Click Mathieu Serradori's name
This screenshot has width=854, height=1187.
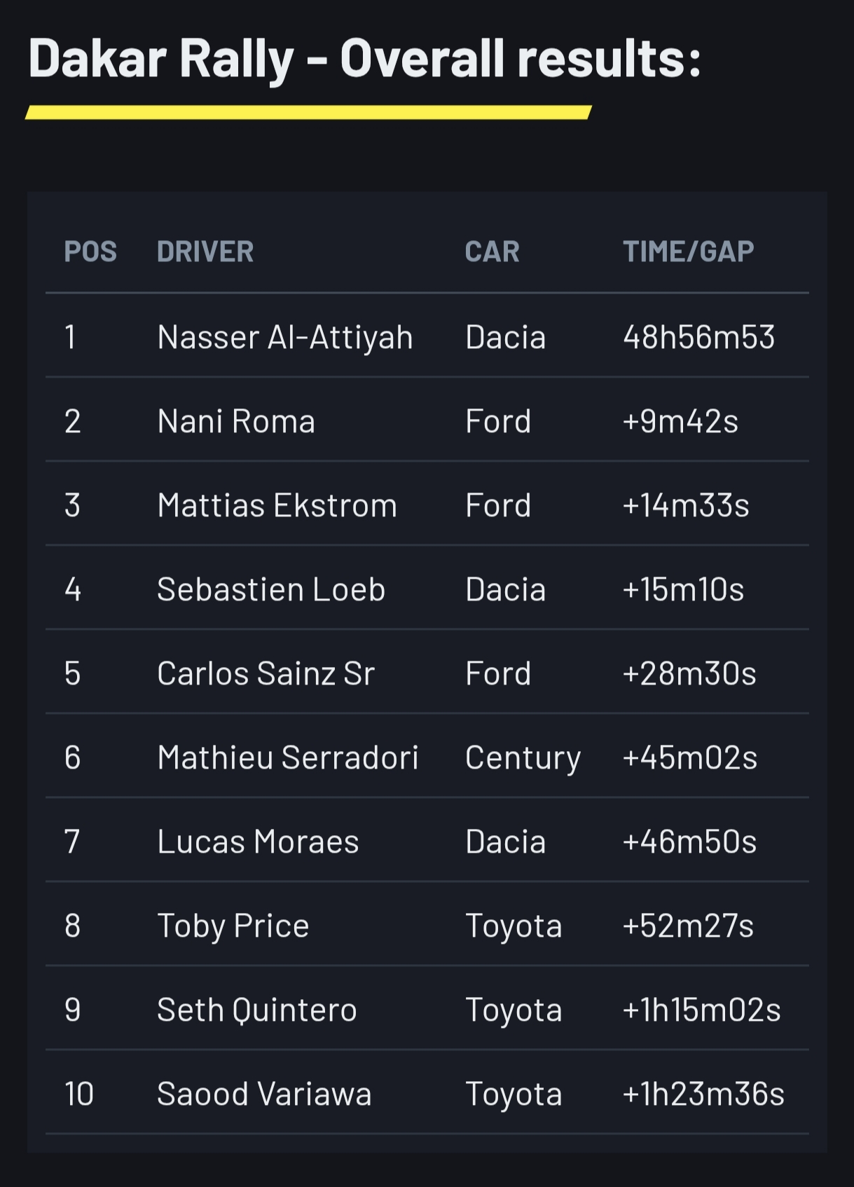(287, 757)
